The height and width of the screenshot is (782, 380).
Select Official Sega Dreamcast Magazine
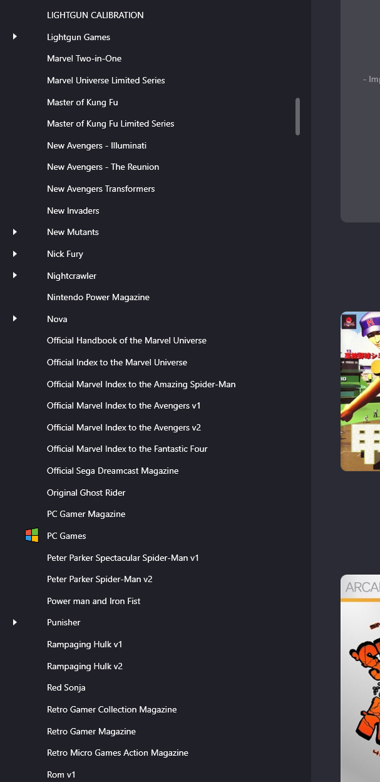point(113,471)
